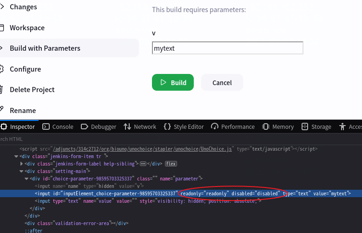Click the Search HTML field

181,139
